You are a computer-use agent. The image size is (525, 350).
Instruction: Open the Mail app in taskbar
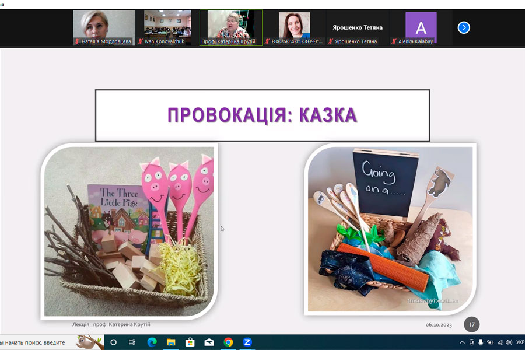tap(209, 342)
